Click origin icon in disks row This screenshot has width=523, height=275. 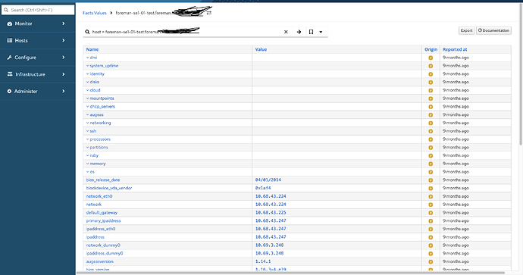click(x=431, y=83)
